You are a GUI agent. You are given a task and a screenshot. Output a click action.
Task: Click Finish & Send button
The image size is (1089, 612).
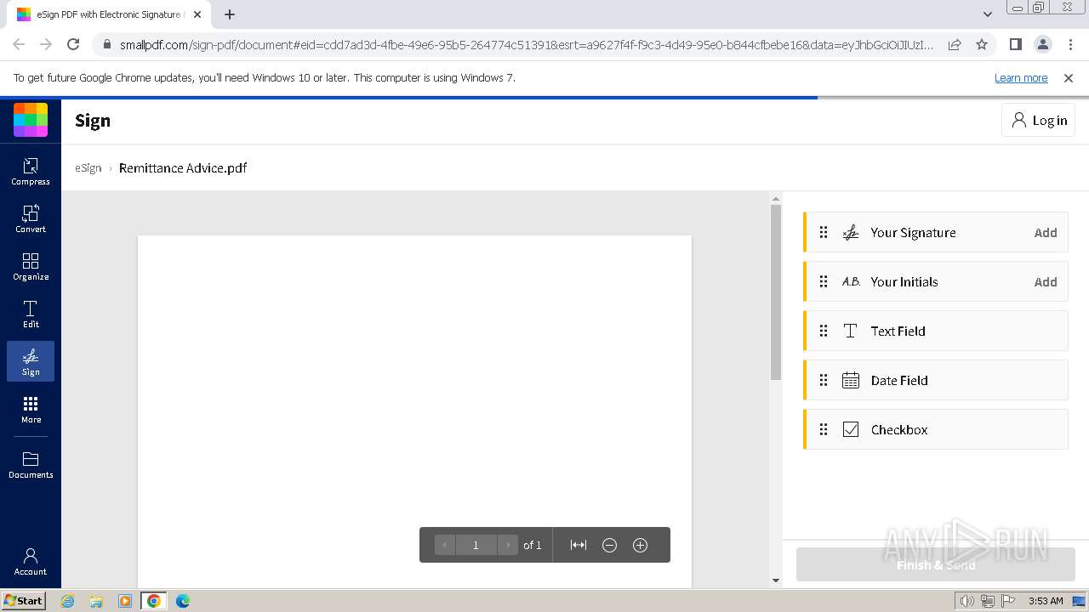pos(936,564)
